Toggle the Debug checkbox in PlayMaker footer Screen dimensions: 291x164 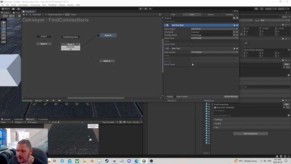pos(166,97)
